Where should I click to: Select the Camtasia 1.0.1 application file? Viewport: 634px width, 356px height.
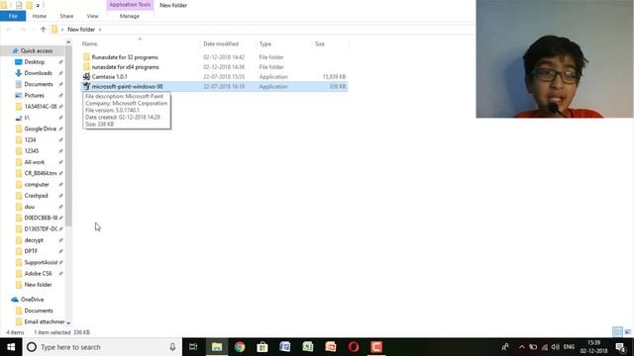click(109, 77)
